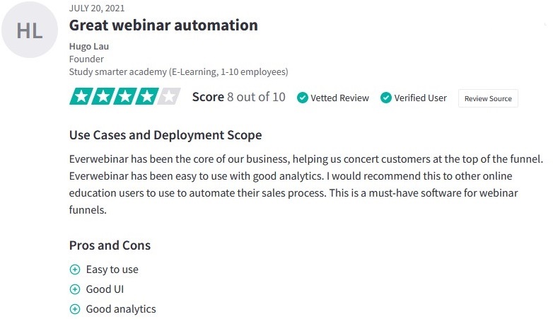Click the HL reviewer avatar circle
This screenshot has height=319, width=553.
(30, 30)
